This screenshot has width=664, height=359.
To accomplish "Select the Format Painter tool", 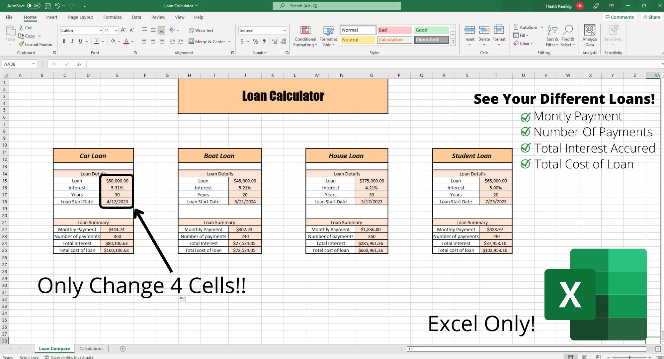I will tap(36, 44).
